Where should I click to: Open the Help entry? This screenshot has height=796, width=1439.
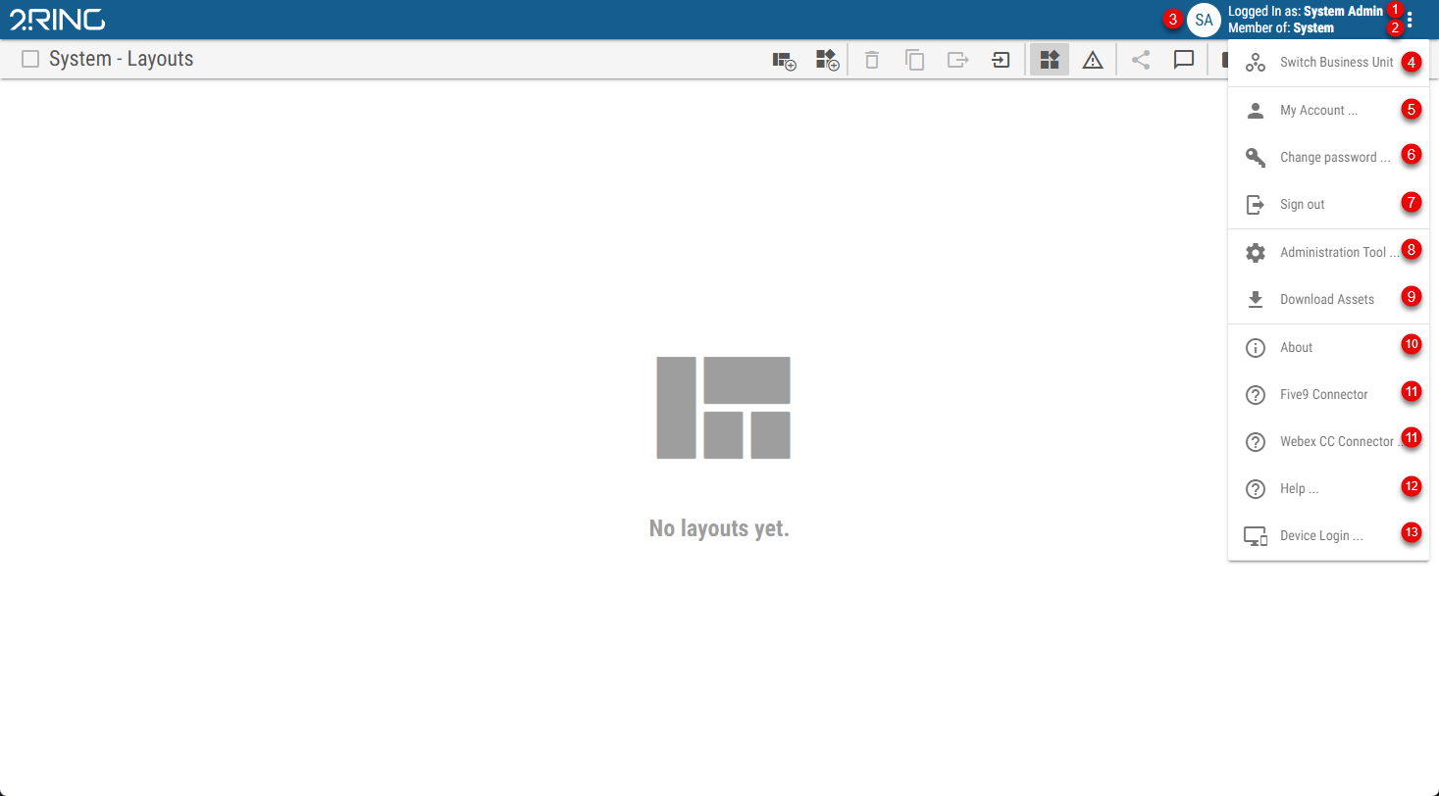pos(1299,488)
